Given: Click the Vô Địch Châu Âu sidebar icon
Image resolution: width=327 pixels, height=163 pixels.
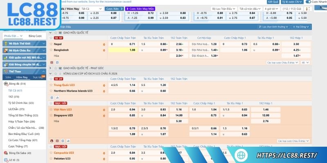Looking at the screenshot, I should 6,51.
